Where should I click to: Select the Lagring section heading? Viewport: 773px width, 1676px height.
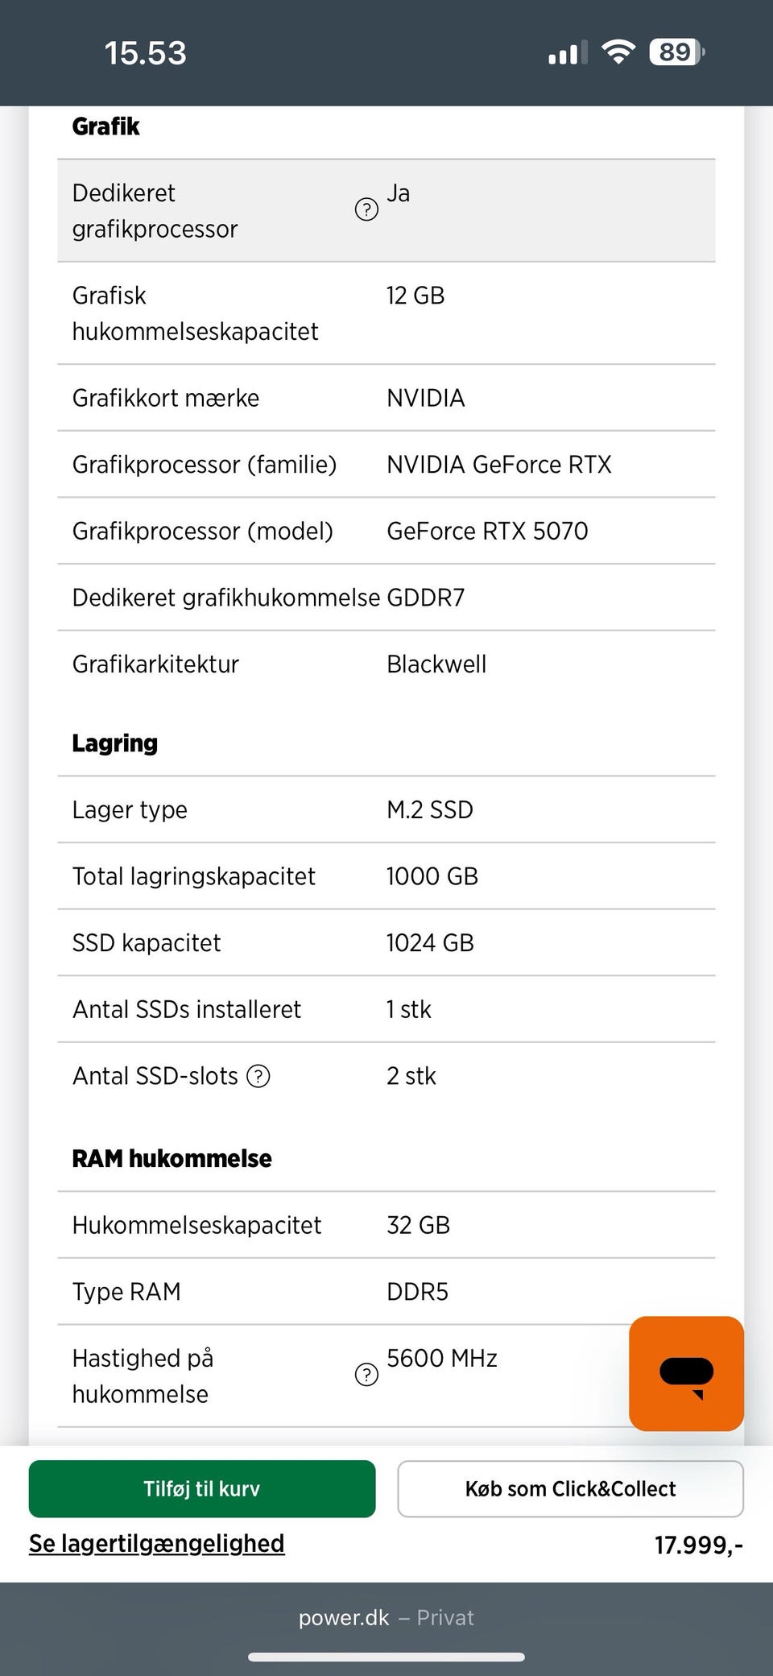(114, 743)
